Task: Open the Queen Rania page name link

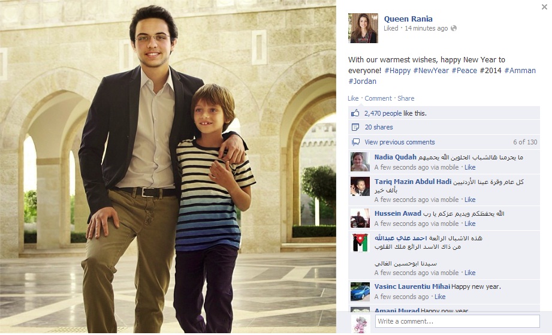Action: click(408, 19)
